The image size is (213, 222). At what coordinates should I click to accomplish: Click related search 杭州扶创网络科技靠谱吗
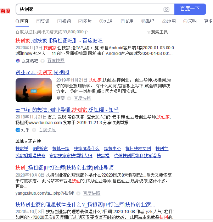coord(138,156)
